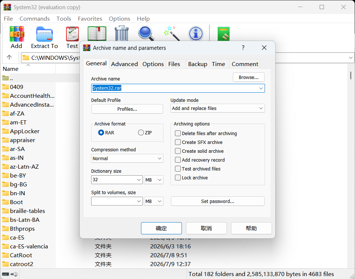Open the Tools menu
The height and width of the screenshot is (279, 355).
click(64, 18)
